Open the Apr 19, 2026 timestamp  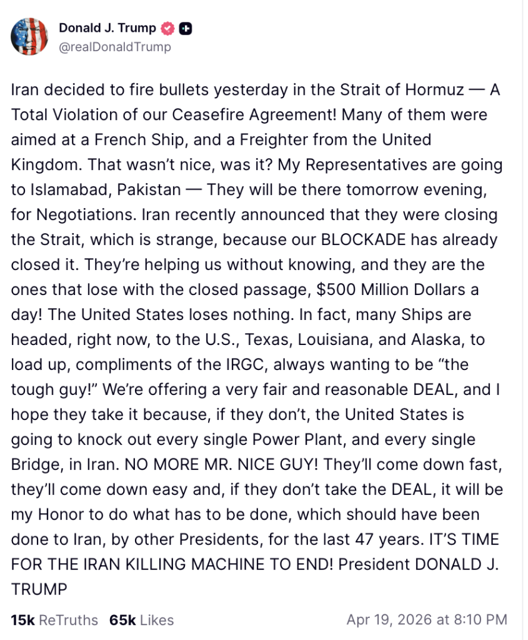click(427, 620)
